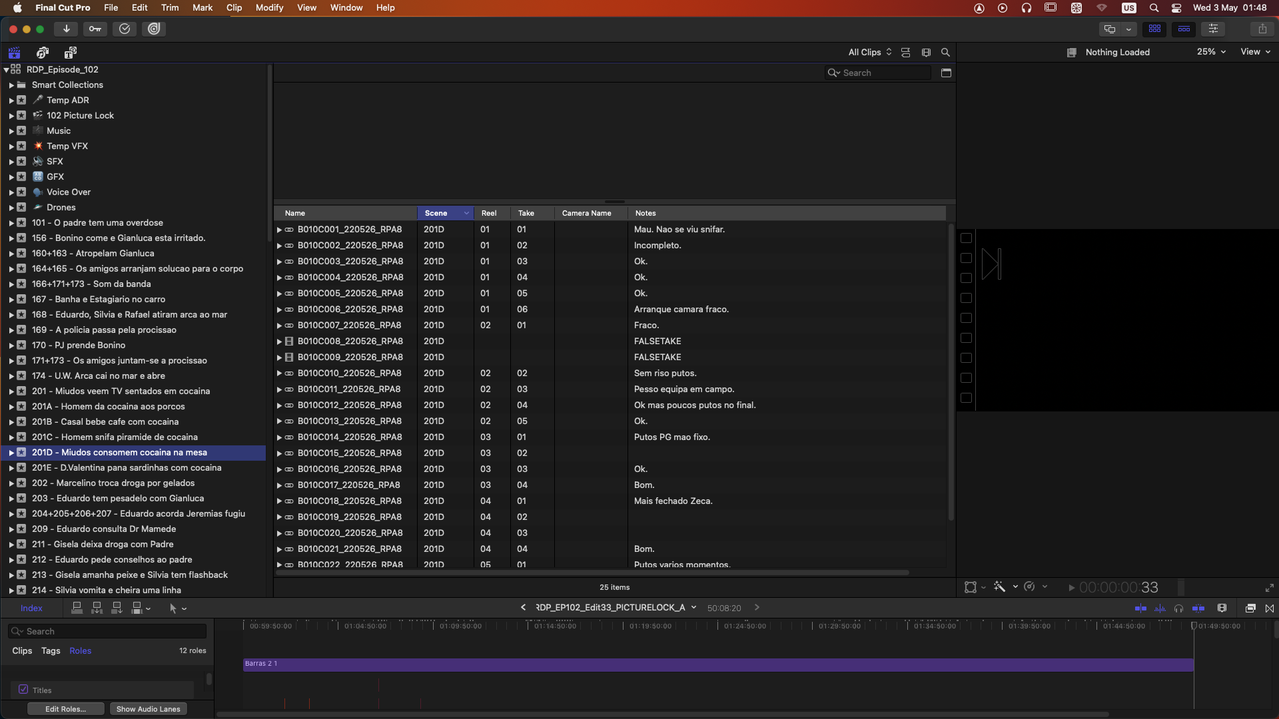
Task: Open the viewer 25% zoom dropdown
Action: (x=1211, y=52)
